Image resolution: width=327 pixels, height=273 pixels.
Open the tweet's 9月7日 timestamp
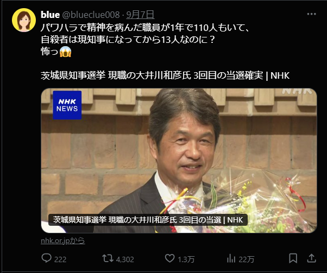[x=141, y=15]
